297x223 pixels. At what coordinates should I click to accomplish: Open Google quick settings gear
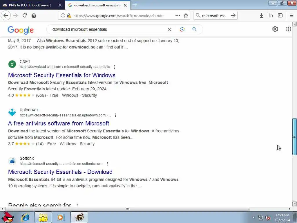(x=275, y=29)
